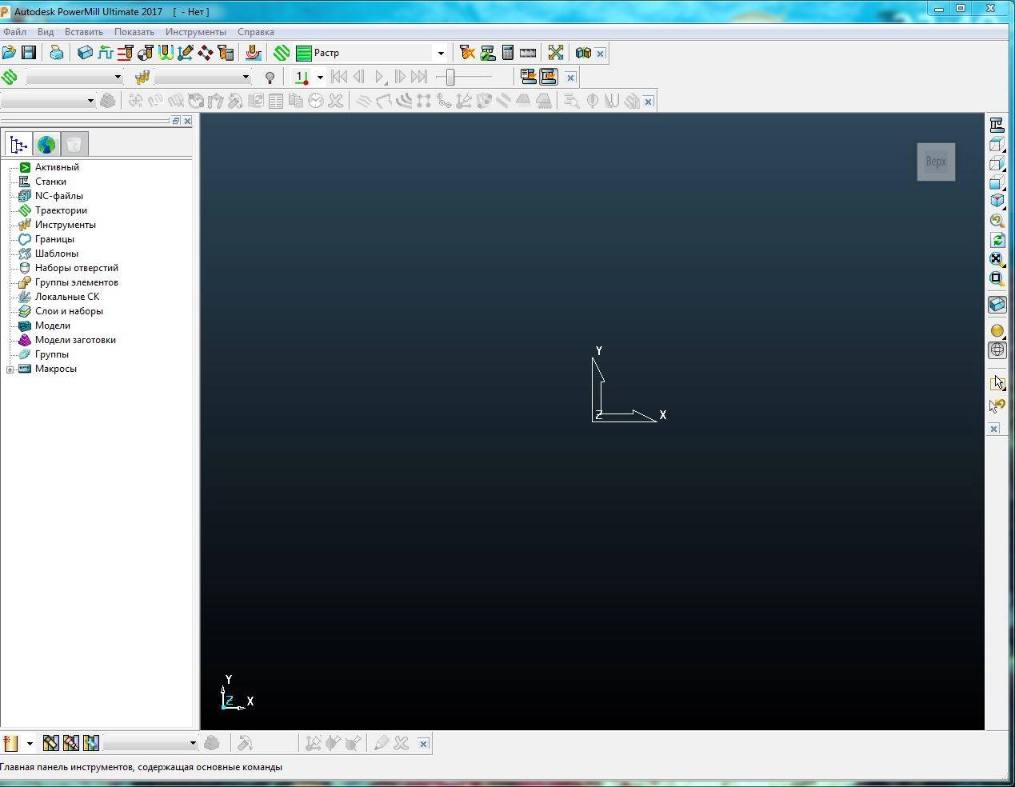Select Станки tree item

pyautogui.click(x=50, y=182)
